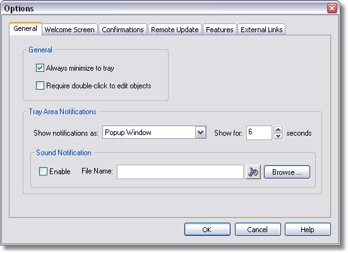
Task: Select the Popup Window combo box
Action: tap(154, 132)
